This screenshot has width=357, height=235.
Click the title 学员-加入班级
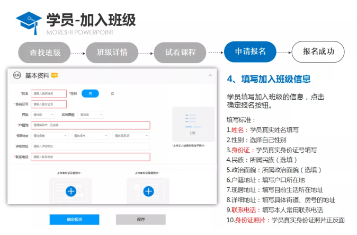pos(91,20)
